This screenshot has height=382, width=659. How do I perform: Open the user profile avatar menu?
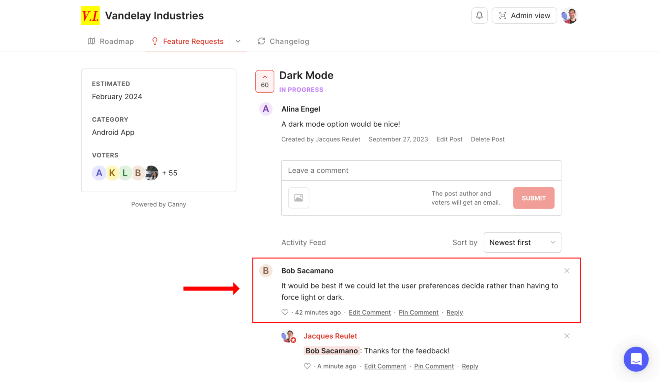coord(570,15)
